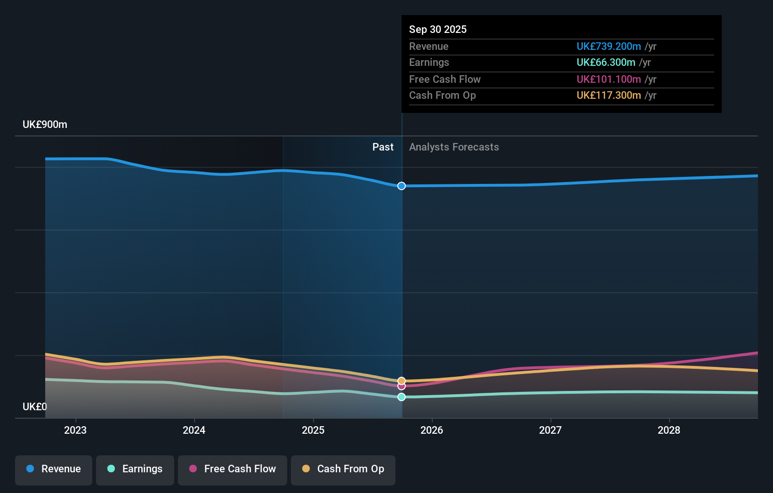Toggle the Cash From Op series visibility
The height and width of the screenshot is (493, 773).
(343, 469)
